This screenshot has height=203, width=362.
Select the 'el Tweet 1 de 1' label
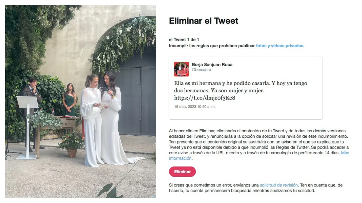click(x=184, y=40)
